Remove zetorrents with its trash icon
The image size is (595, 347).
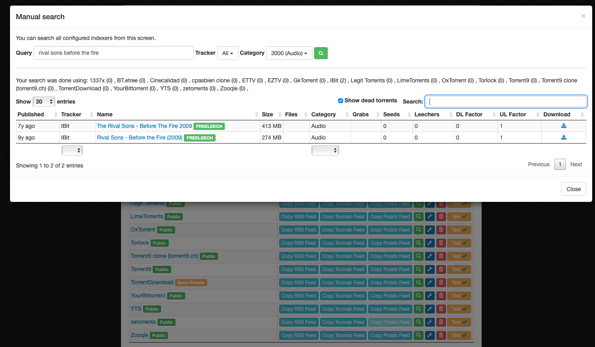click(x=441, y=322)
